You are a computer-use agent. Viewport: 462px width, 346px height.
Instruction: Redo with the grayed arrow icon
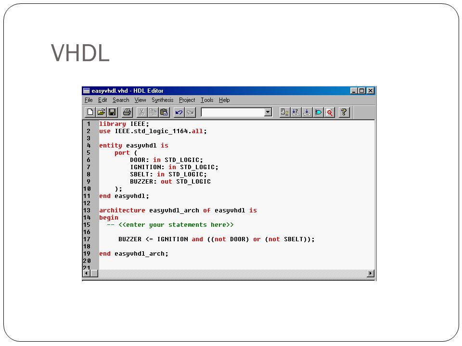click(190, 112)
